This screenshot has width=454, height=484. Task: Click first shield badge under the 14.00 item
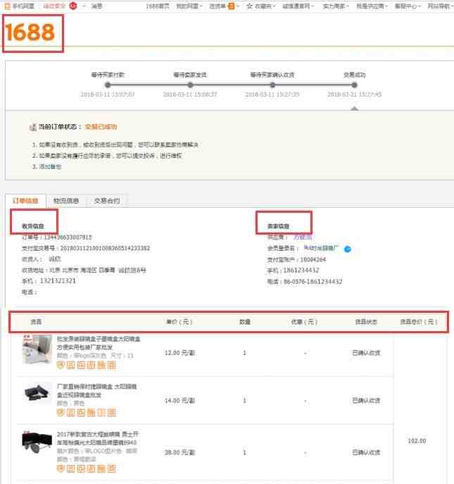[x=61, y=413]
